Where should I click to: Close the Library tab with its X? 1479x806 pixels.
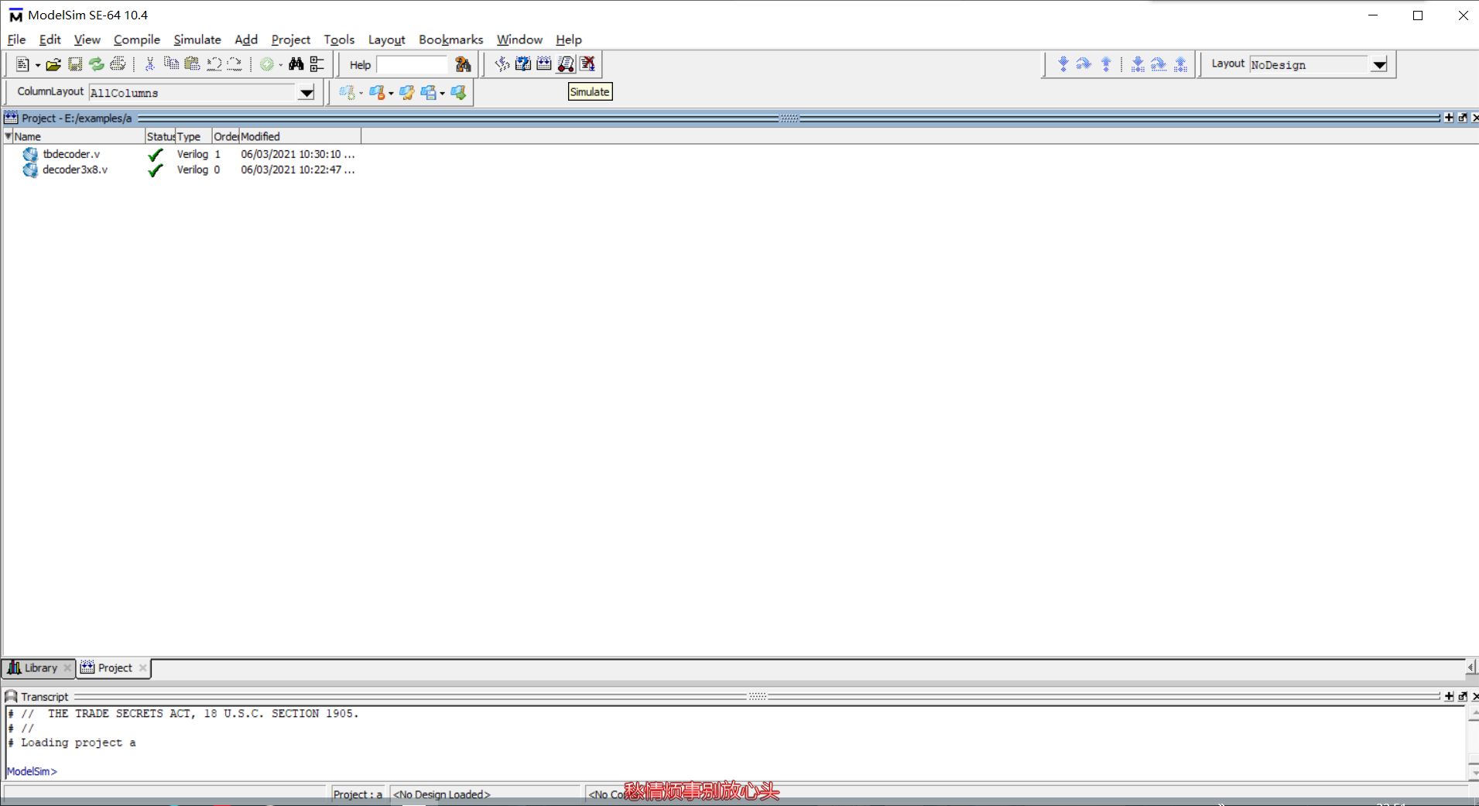pyautogui.click(x=67, y=667)
